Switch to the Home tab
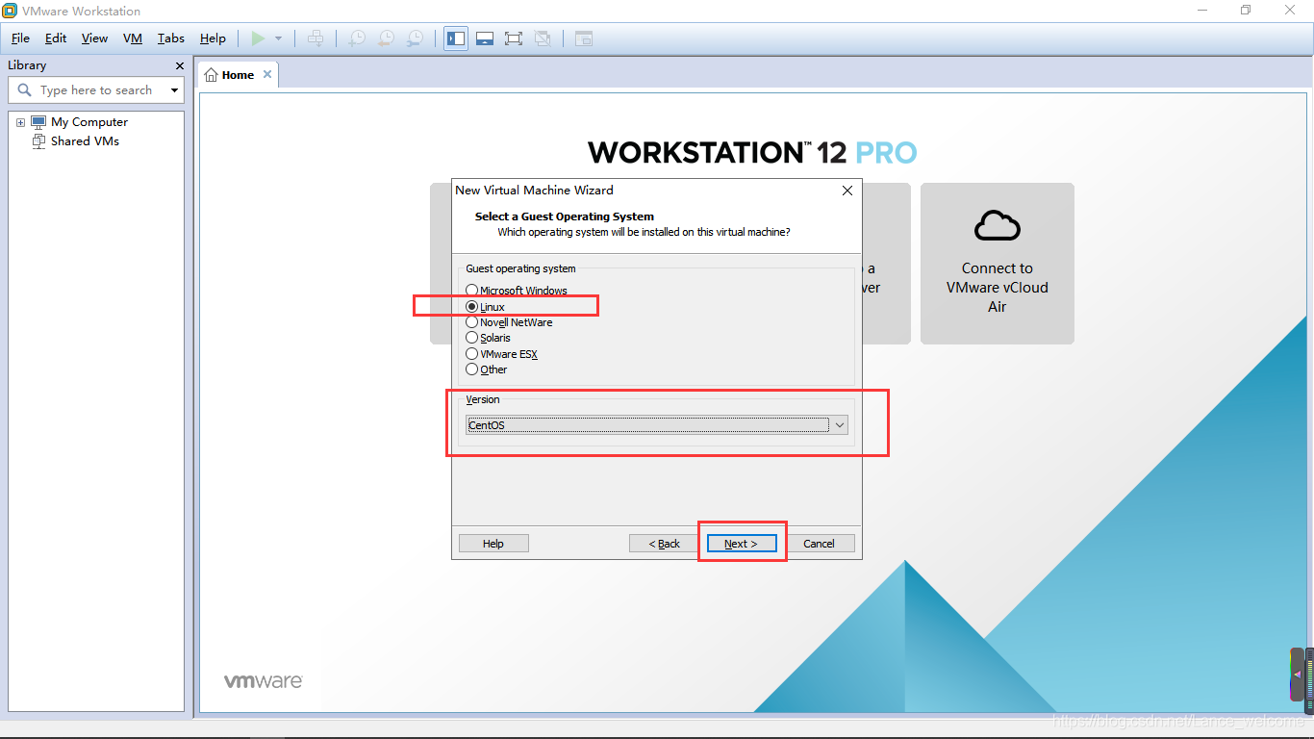Image resolution: width=1314 pixels, height=739 pixels. click(238, 75)
